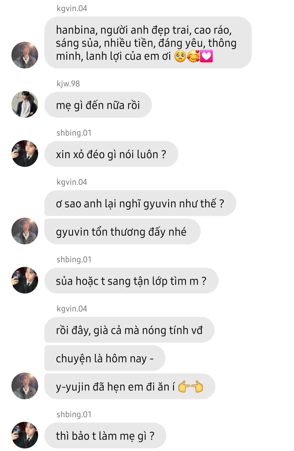Tap kgvin.04 avatar beside 'gyuvin tổn thương' message
Image resolution: width=294 pixels, height=451 pixels.
coord(25,231)
